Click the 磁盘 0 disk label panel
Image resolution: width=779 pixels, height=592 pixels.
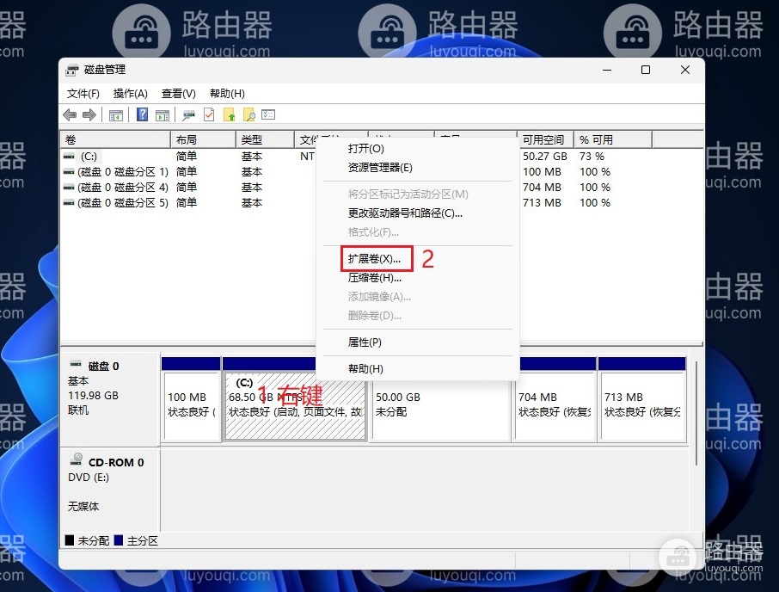coord(110,399)
